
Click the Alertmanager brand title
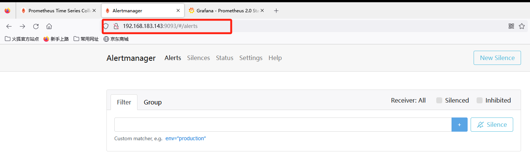point(131,58)
